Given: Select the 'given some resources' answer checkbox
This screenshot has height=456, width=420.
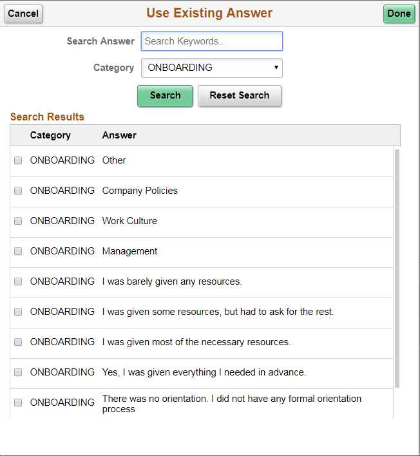Looking at the screenshot, I should point(18,312).
